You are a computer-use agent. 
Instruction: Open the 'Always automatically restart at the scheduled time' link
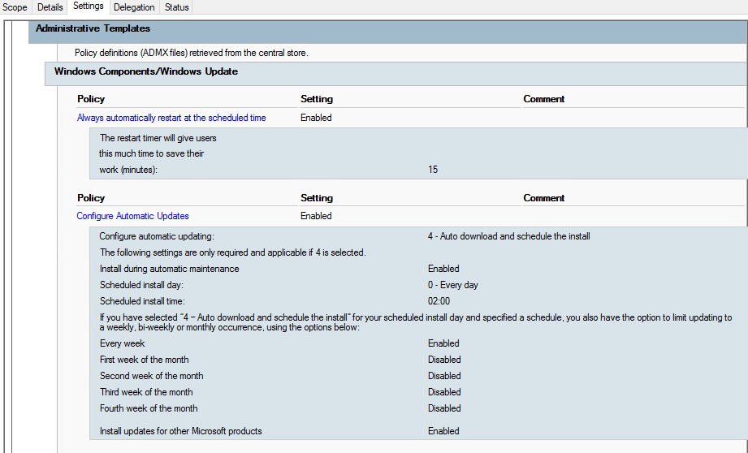click(171, 118)
